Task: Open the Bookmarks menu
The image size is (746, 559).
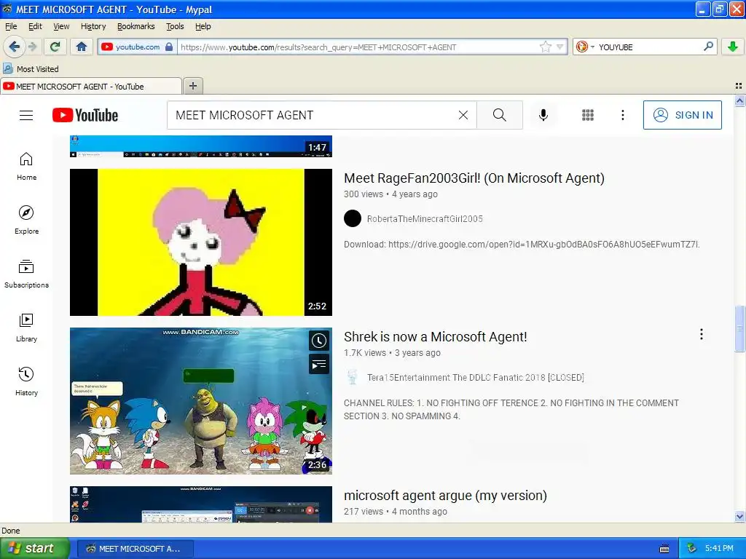Action: tap(136, 26)
